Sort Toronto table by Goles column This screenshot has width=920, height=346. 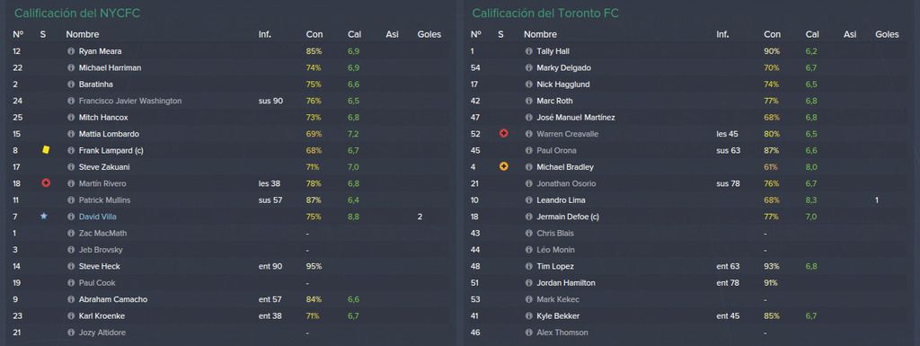click(887, 34)
